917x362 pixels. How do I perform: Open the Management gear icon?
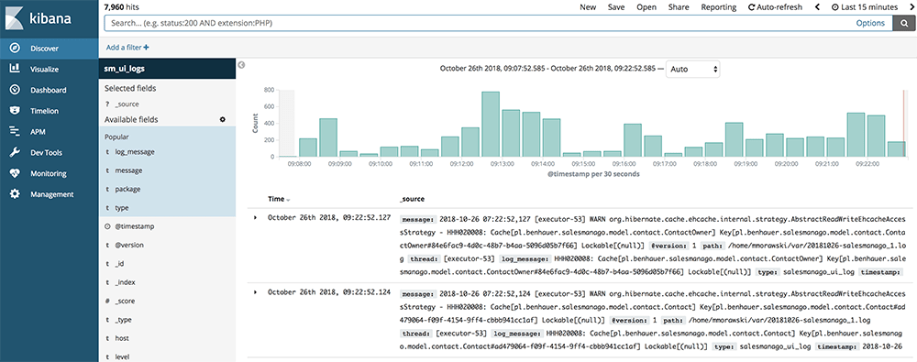[16, 194]
